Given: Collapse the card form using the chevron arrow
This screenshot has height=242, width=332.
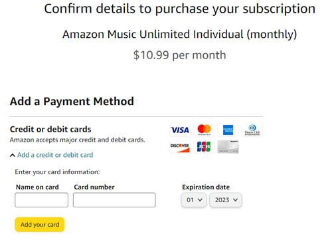Looking at the screenshot, I should (13, 155).
